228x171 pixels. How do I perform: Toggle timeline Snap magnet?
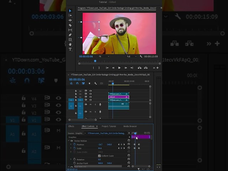[77, 83]
